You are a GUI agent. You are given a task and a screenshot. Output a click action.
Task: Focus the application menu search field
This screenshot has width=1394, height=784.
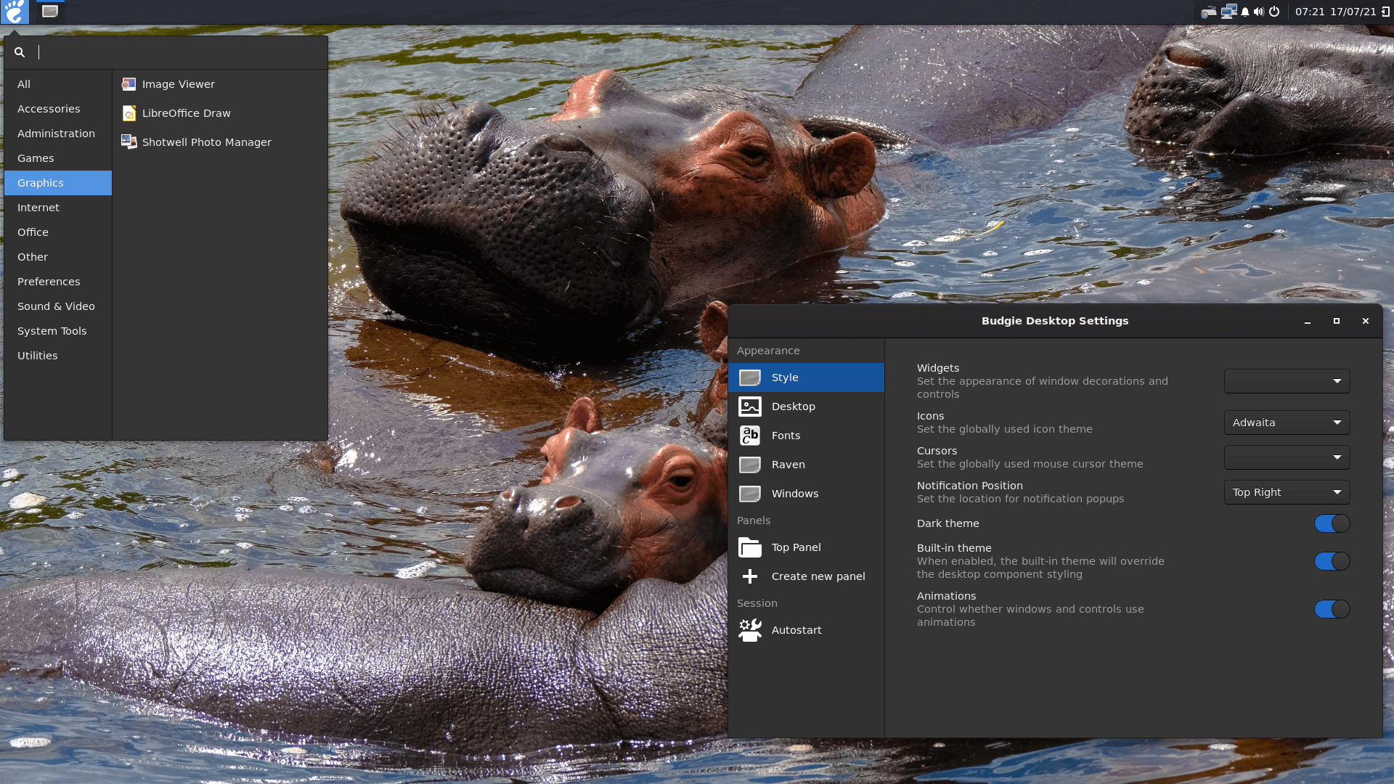point(166,52)
